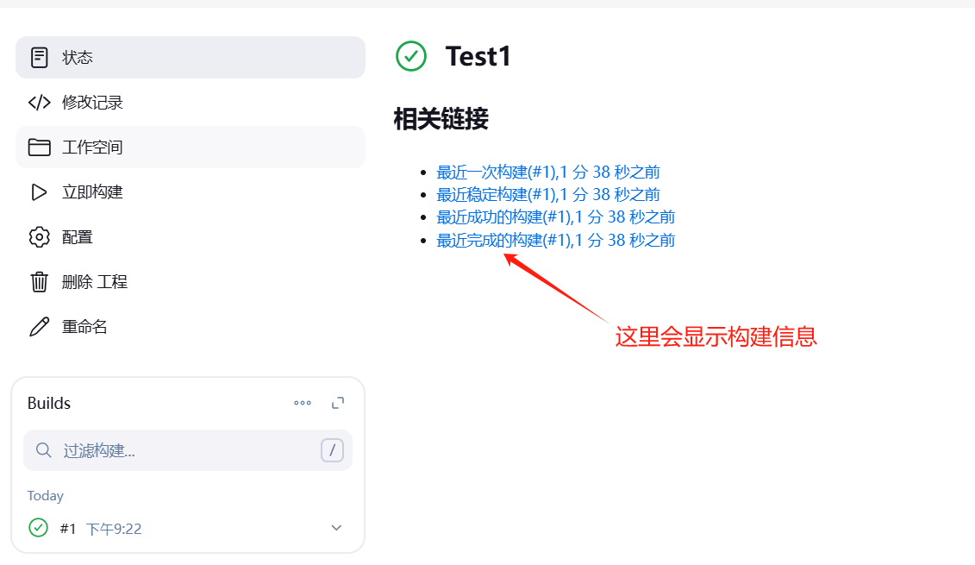This screenshot has width=975, height=565.
Task: Focus the 过滤构建 search input field
Action: [188, 450]
